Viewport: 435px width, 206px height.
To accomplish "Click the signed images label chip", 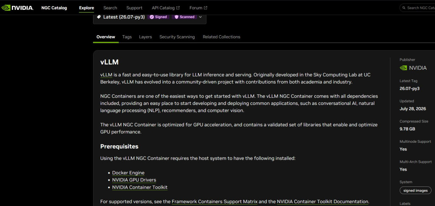I will (x=415, y=190).
